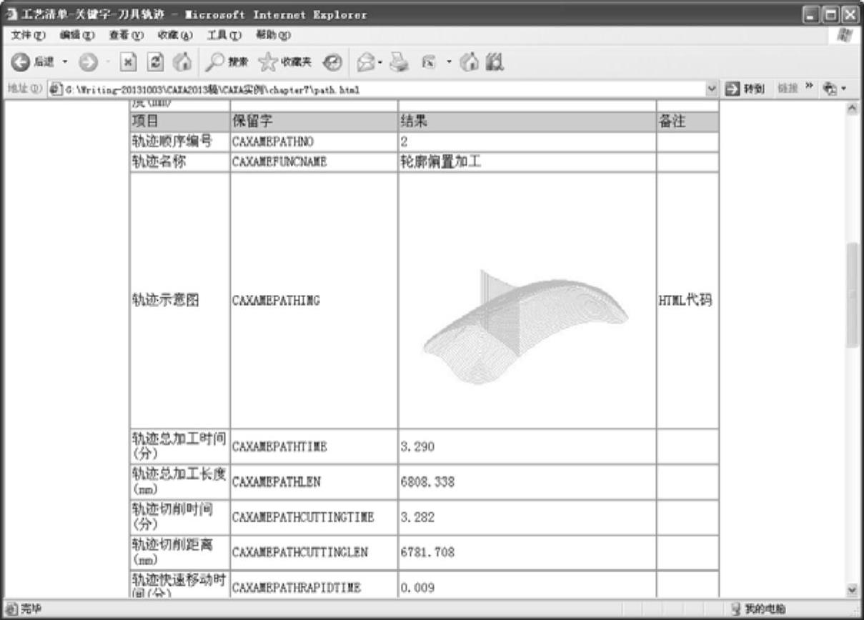The width and height of the screenshot is (864, 620).
Task: Click the vertical scrollbar down arrow
Action: coord(851,590)
